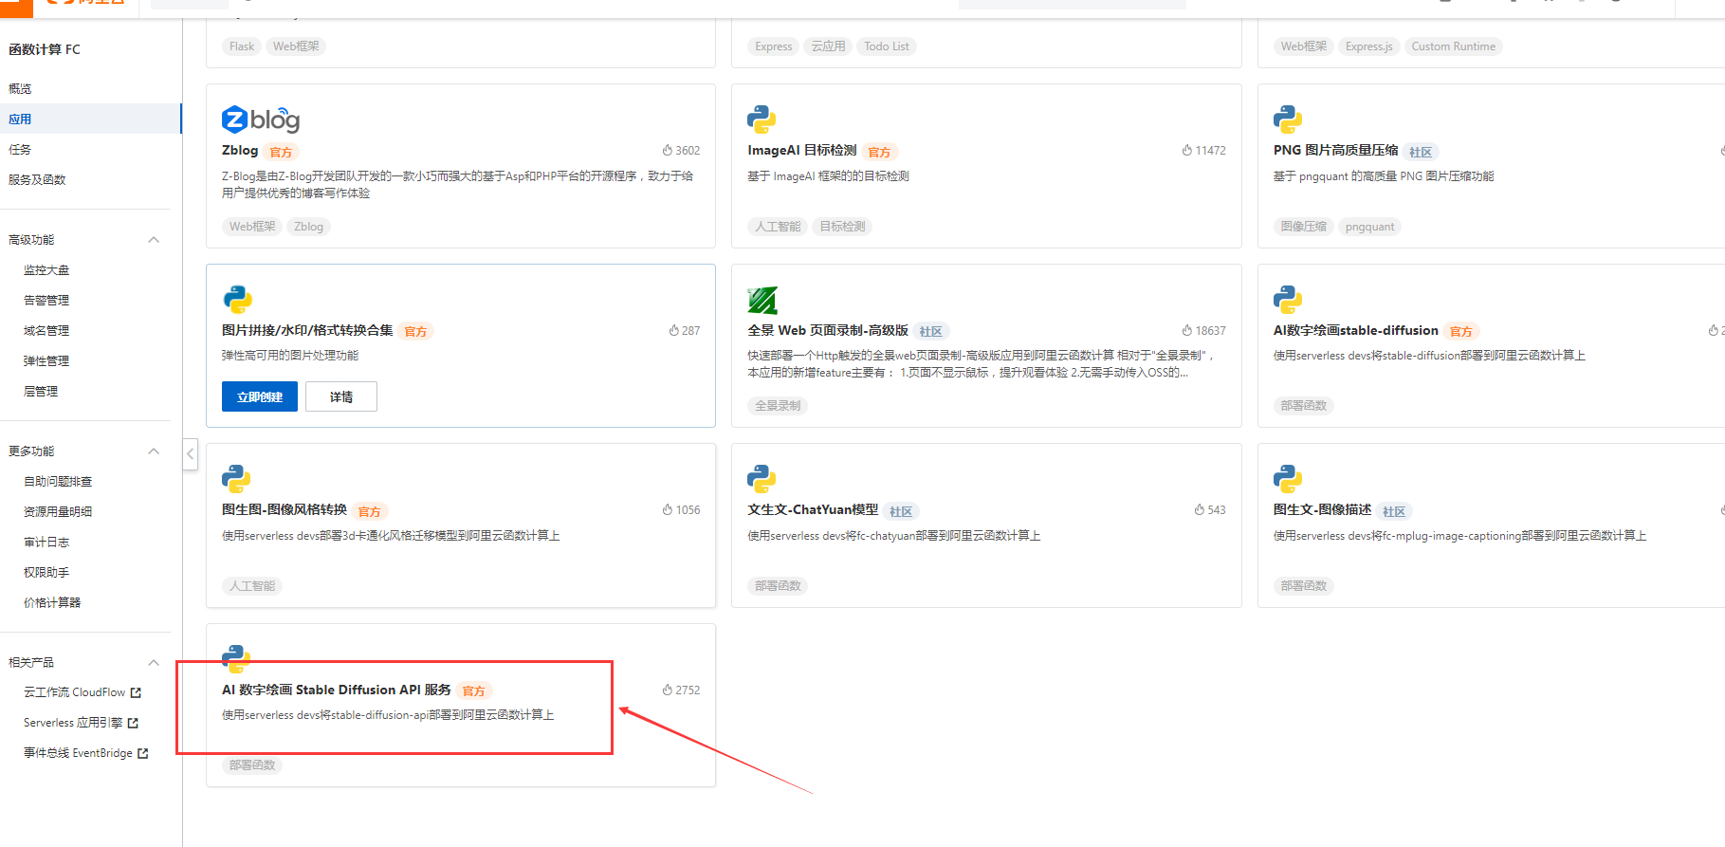Click the deploy-count icon next to 11472

[1187, 150]
